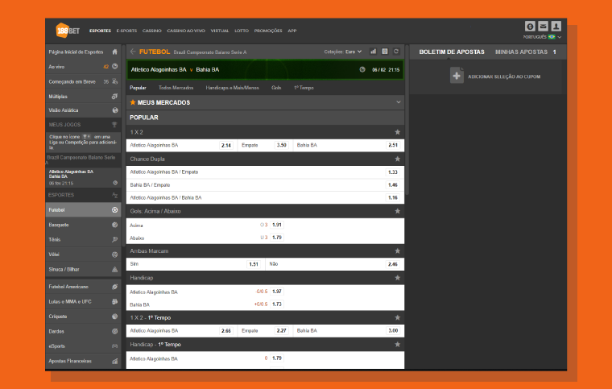Viewport: 612px width, 389px height.
Task: Click the Visão Asiática globe icon
Action: [114, 110]
